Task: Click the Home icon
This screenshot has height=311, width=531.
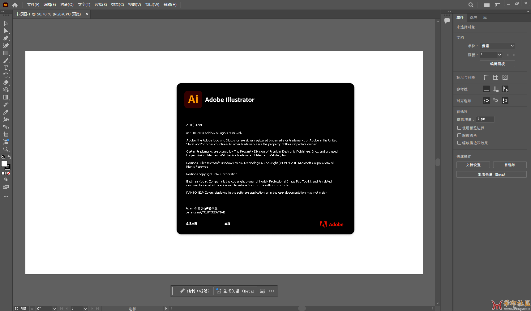Action: click(x=15, y=5)
